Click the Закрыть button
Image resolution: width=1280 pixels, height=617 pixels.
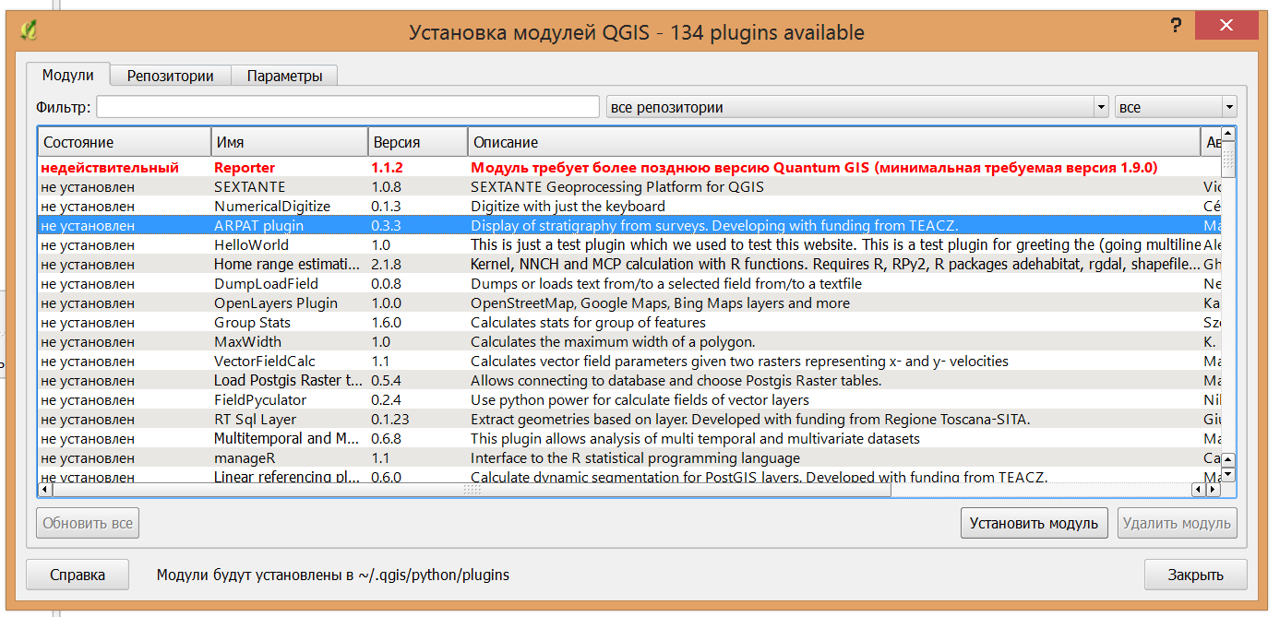1195,575
